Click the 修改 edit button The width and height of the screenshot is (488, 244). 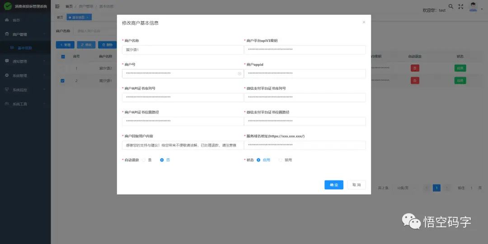[86, 45]
